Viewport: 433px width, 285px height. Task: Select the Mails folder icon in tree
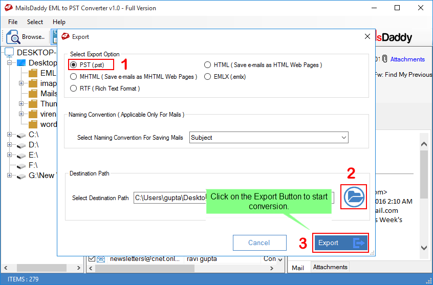pos(33,93)
